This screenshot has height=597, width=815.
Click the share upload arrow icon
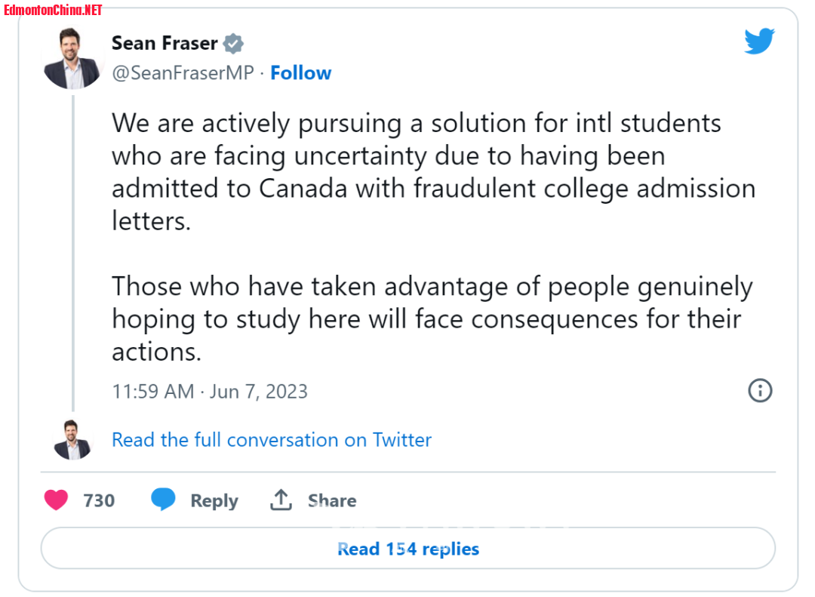pyautogui.click(x=281, y=500)
